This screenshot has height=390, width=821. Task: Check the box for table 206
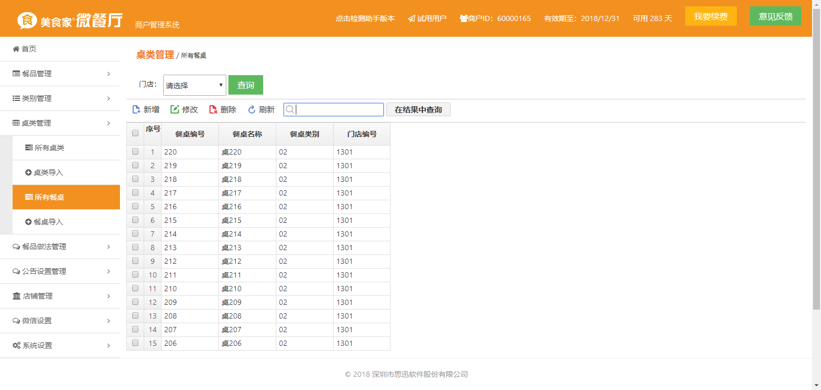point(135,343)
